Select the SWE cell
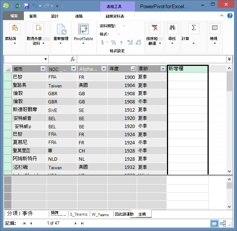 click(x=62, y=110)
